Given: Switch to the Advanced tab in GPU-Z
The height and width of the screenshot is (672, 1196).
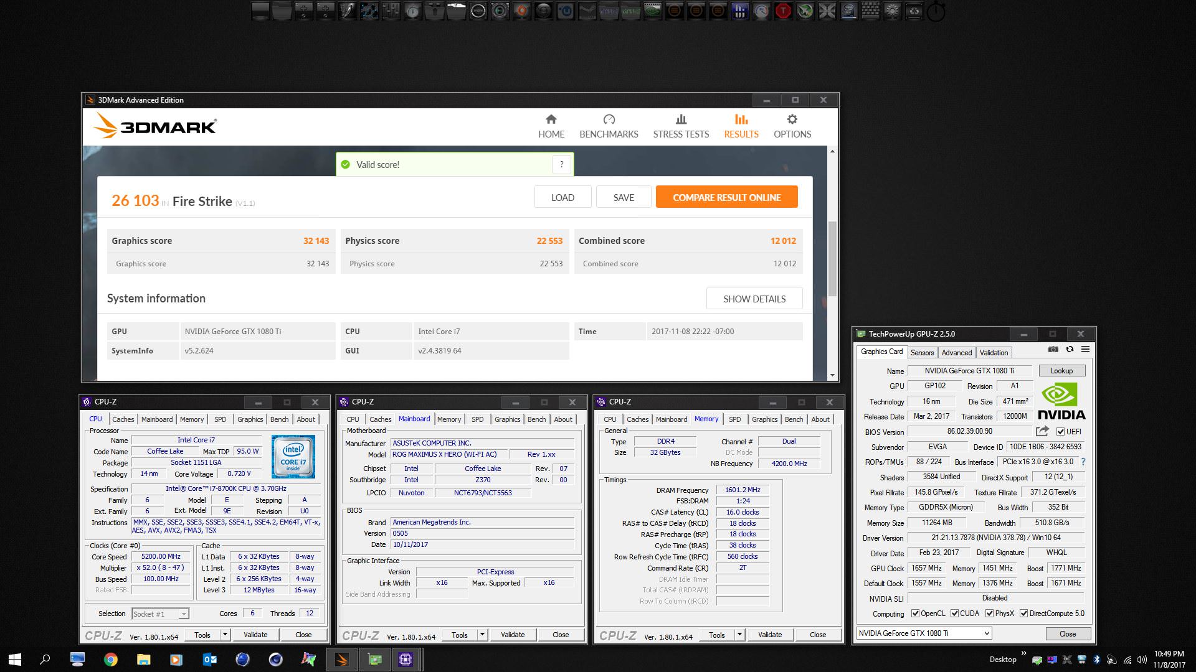Looking at the screenshot, I should tap(957, 352).
